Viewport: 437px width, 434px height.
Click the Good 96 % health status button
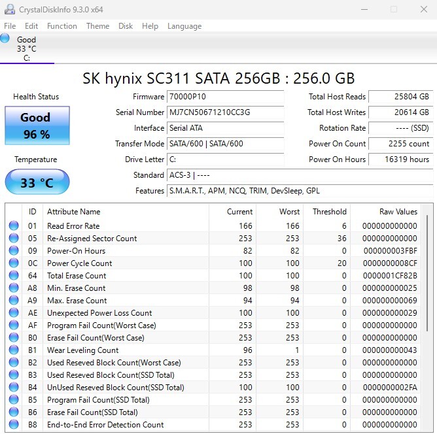pos(37,125)
